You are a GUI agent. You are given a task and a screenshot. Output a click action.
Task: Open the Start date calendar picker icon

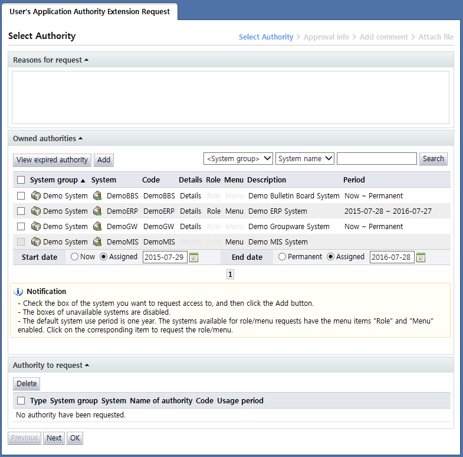coord(194,257)
